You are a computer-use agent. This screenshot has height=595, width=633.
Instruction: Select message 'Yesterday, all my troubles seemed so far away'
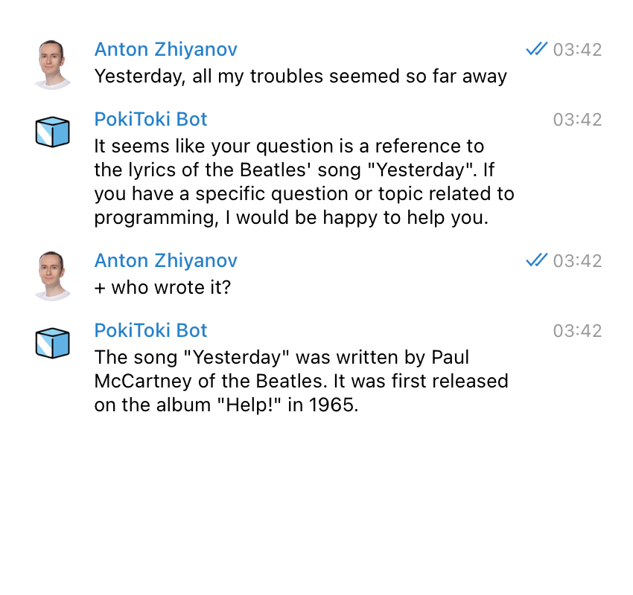click(x=300, y=77)
